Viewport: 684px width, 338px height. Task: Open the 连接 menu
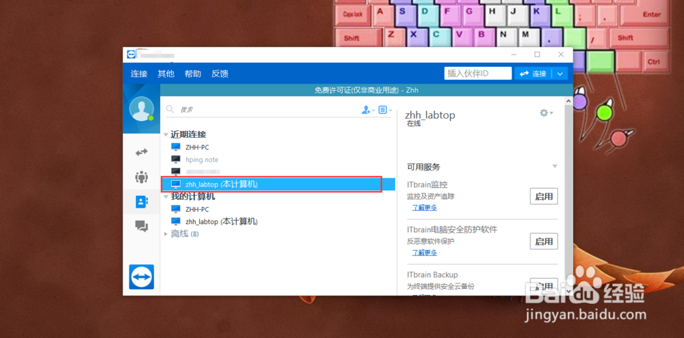click(139, 74)
